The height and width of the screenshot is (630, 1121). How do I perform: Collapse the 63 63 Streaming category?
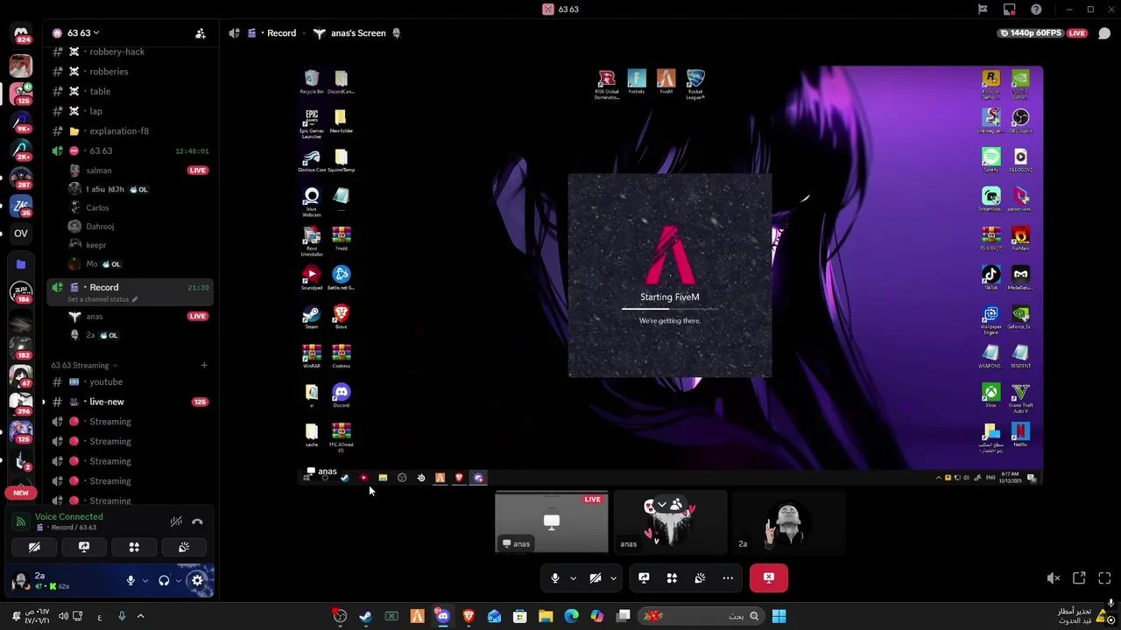click(x=84, y=365)
